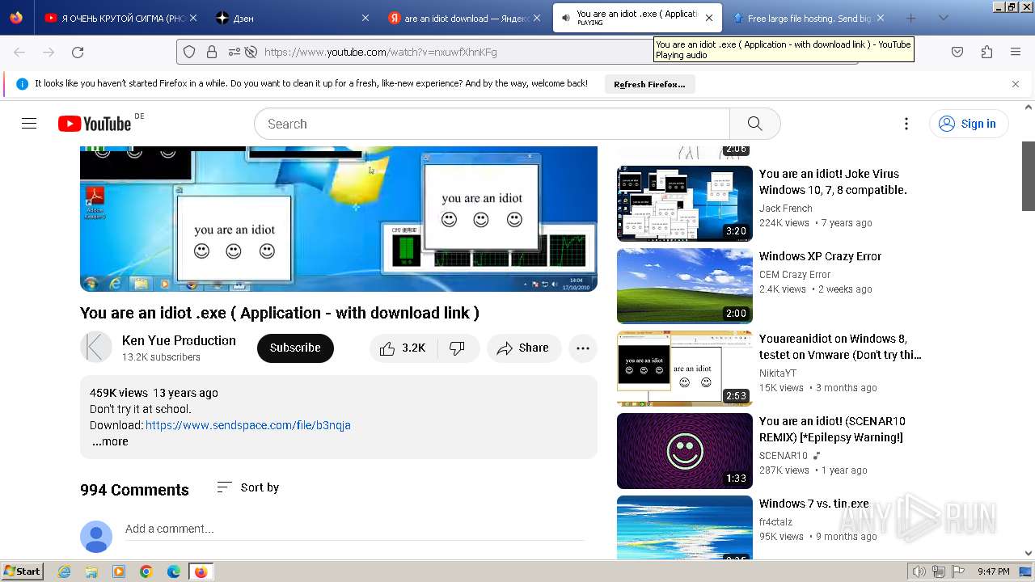
Task: Expand description with ...more
Action: (110, 441)
